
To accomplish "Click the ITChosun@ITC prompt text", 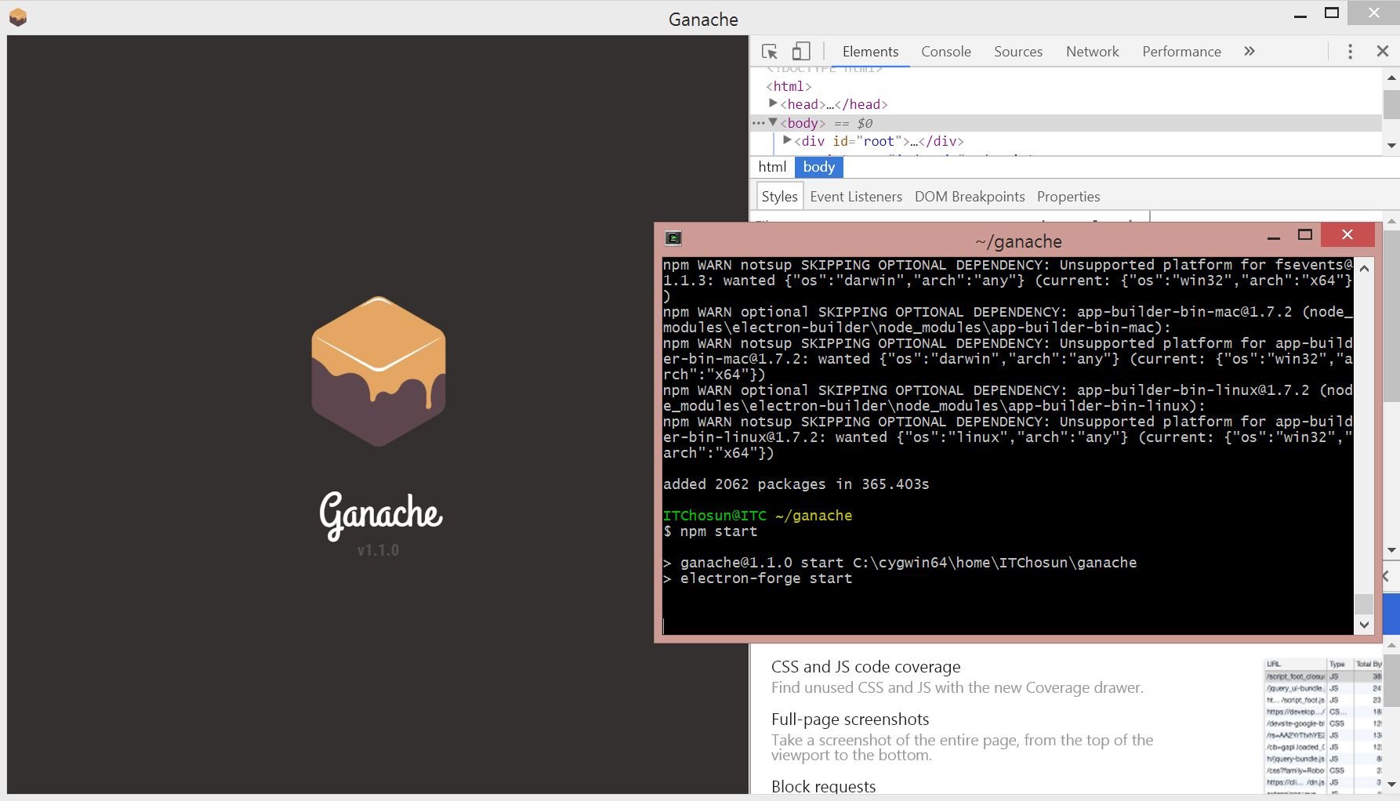I will 714,516.
